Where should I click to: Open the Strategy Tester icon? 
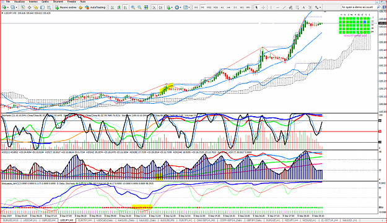[x=49, y=7]
